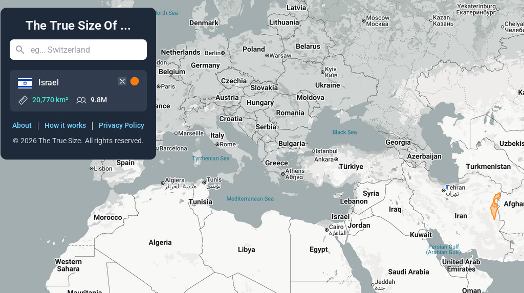Click the Warsaw city marker
Screen dimensions: 524x293
(267, 55)
